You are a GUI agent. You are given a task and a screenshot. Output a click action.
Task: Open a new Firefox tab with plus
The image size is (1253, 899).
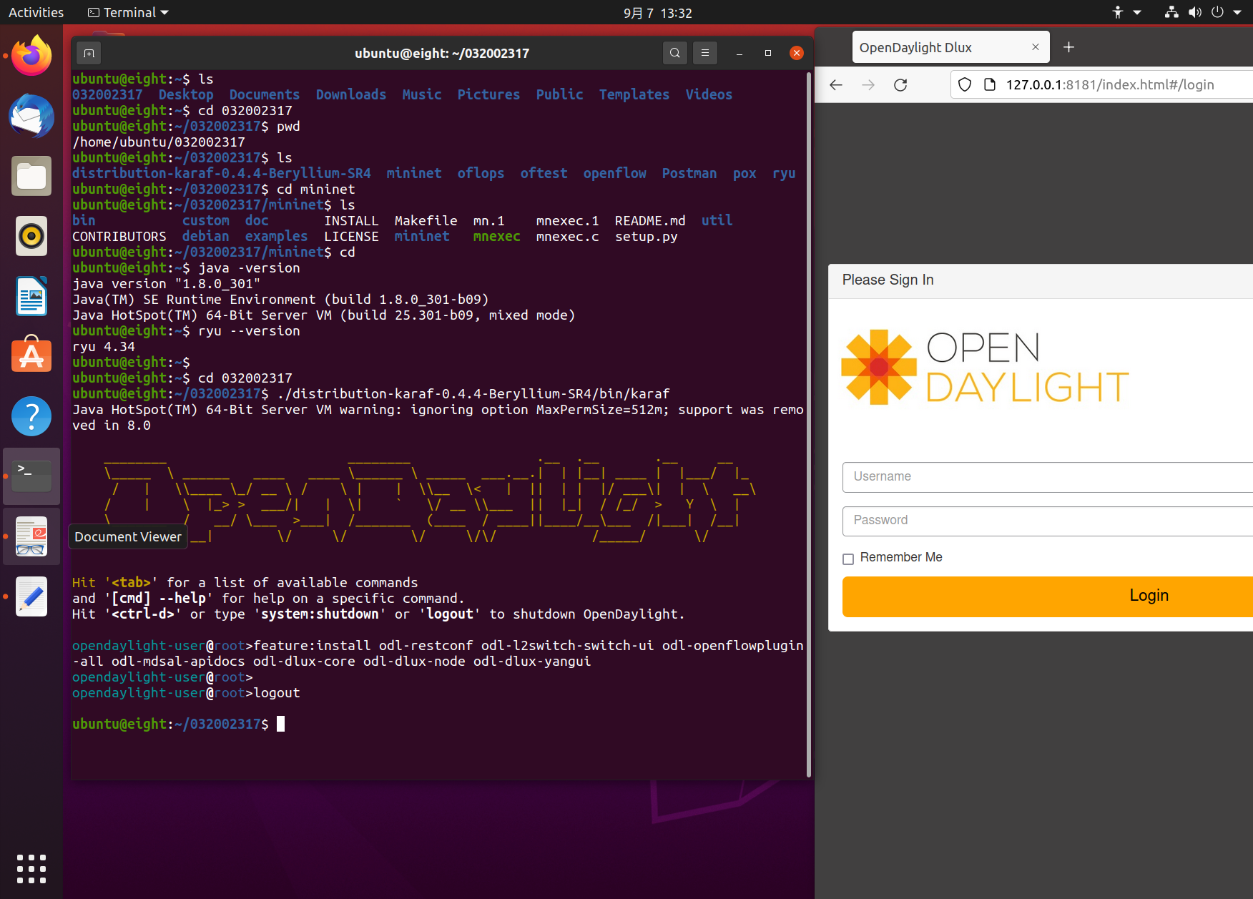1069,47
